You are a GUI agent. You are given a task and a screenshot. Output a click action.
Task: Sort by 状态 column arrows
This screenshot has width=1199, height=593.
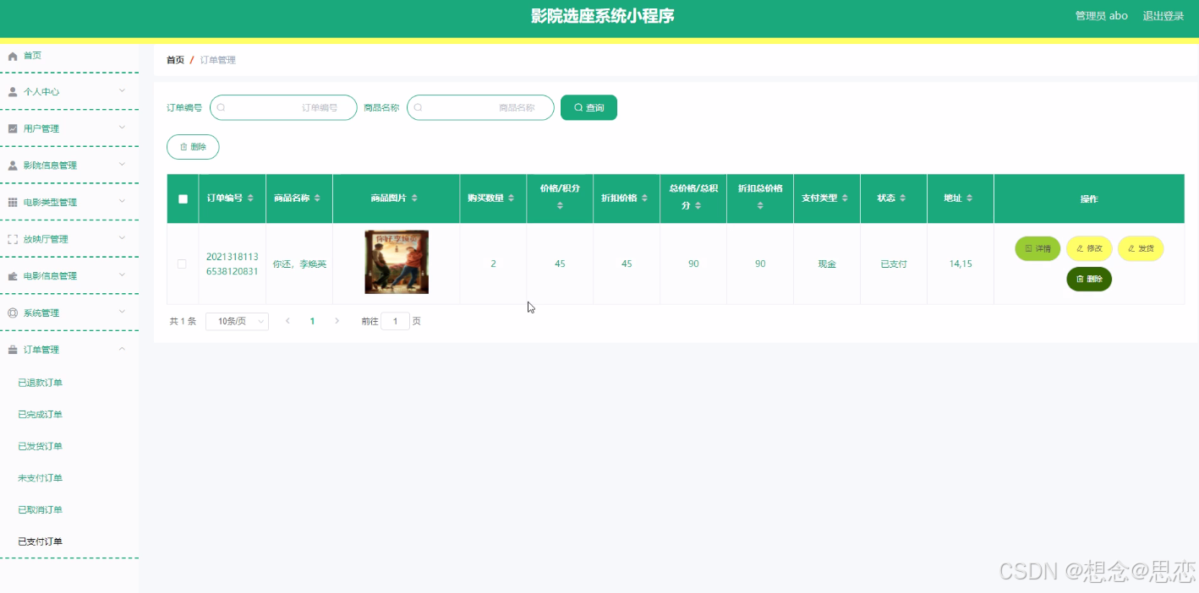tap(902, 199)
